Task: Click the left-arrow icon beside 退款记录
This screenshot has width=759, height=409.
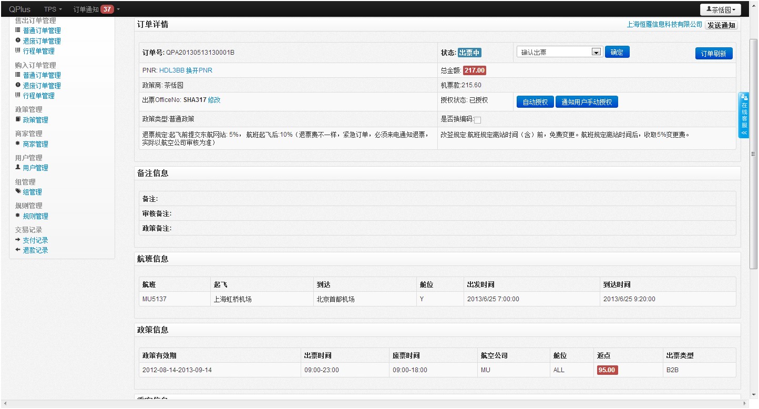Action: (x=18, y=250)
